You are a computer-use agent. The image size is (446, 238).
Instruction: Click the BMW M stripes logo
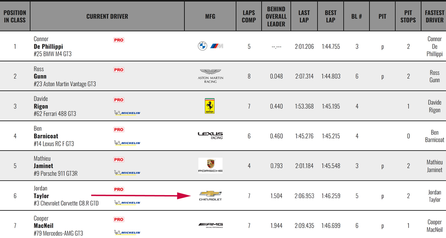217,46
